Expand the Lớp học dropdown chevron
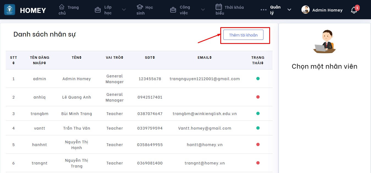 (124, 10)
